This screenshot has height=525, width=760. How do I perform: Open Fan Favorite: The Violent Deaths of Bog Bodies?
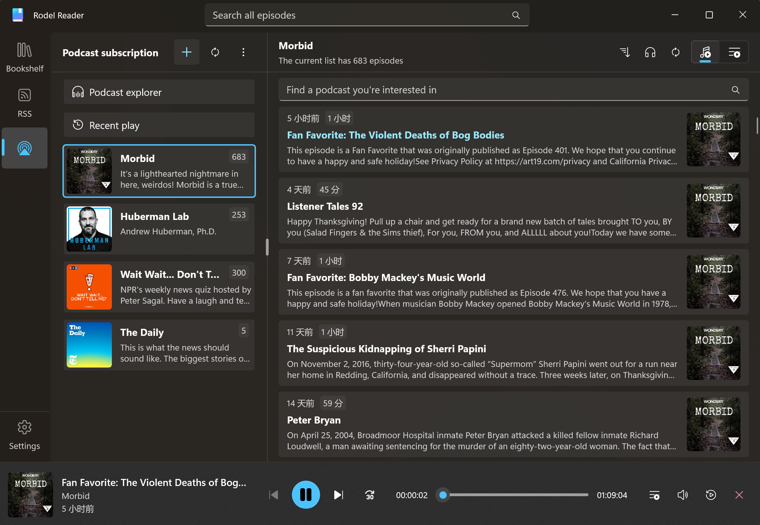(x=513, y=139)
